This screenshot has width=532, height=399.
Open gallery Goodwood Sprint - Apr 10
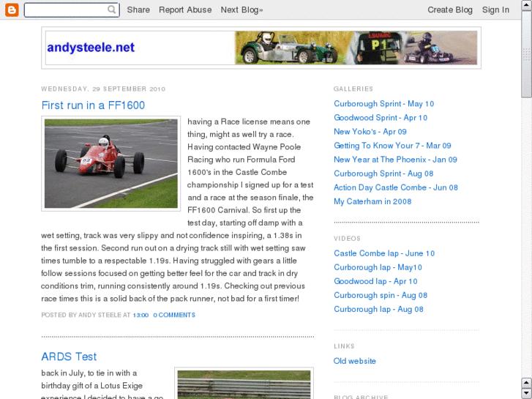coord(381,117)
